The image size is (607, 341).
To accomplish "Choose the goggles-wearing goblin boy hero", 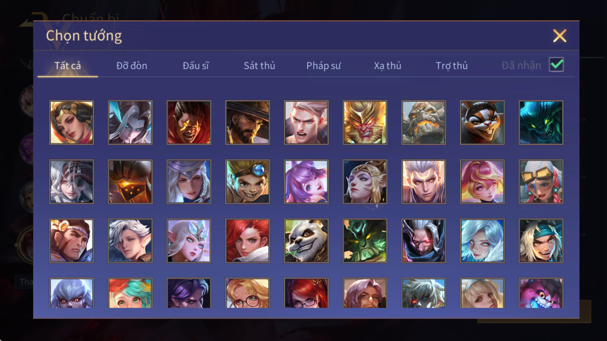I will [247, 181].
